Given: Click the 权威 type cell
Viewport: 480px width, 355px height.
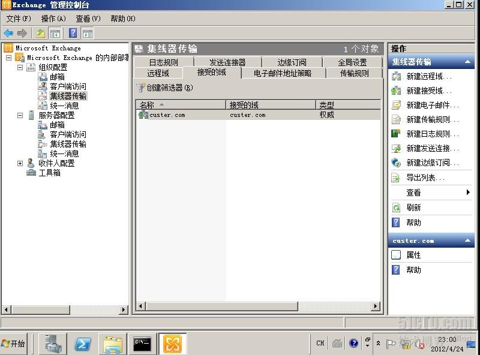Looking at the screenshot, I should 326,115.
